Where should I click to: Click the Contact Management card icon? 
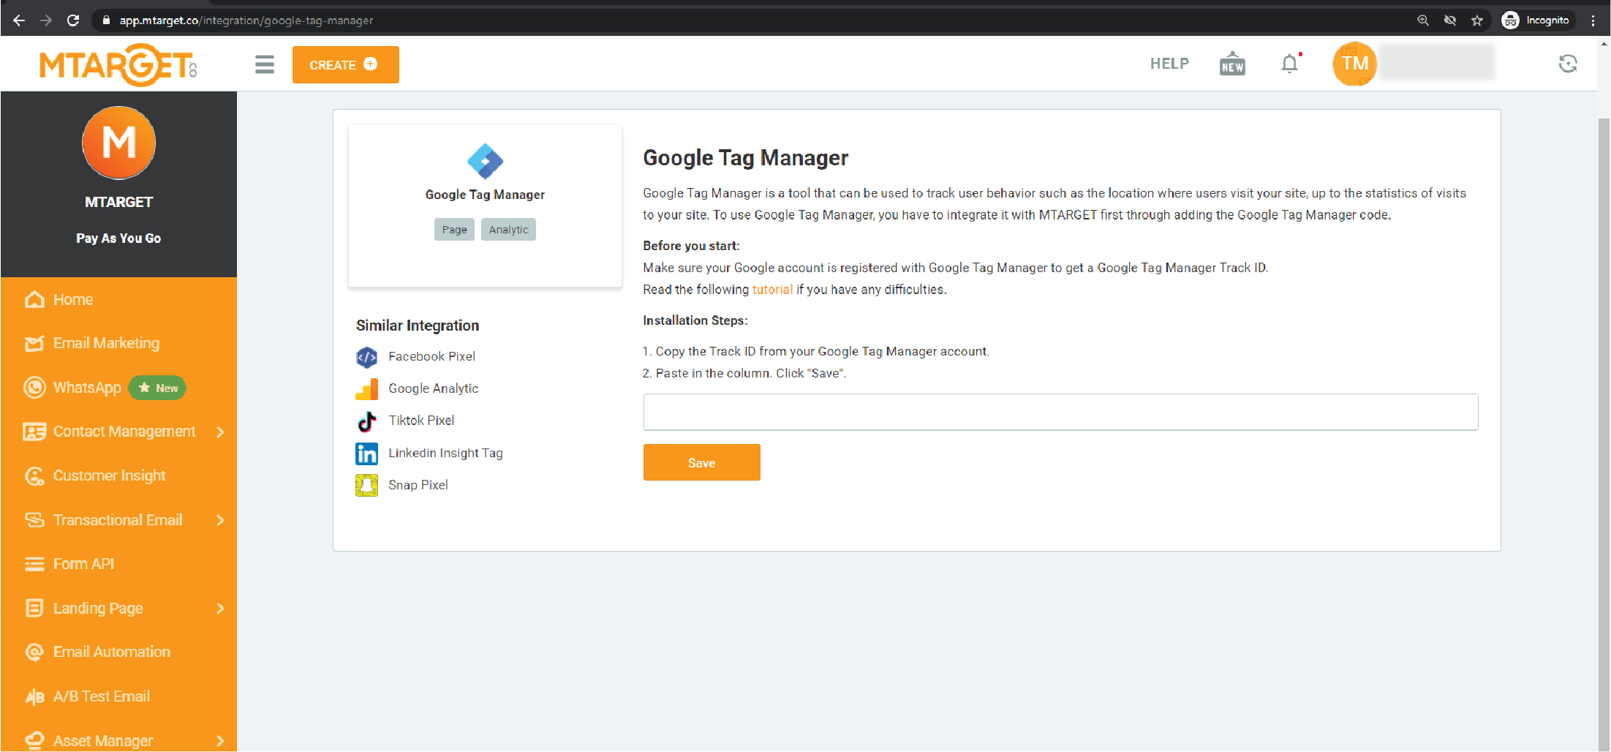point(34,432)
